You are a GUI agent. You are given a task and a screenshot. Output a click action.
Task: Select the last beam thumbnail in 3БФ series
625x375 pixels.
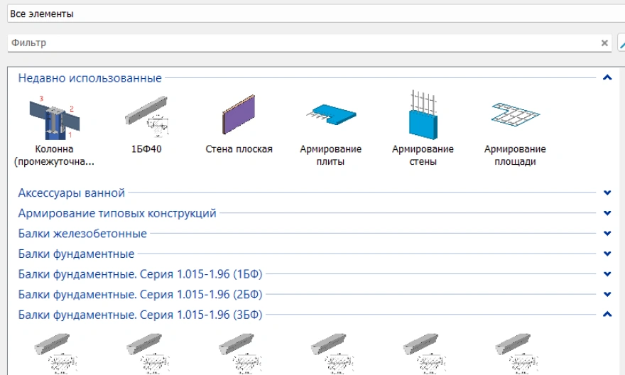pos(515,352)
